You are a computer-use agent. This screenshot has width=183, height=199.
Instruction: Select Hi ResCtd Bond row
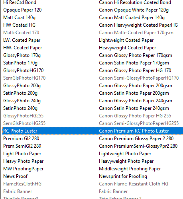click(92, 2)
